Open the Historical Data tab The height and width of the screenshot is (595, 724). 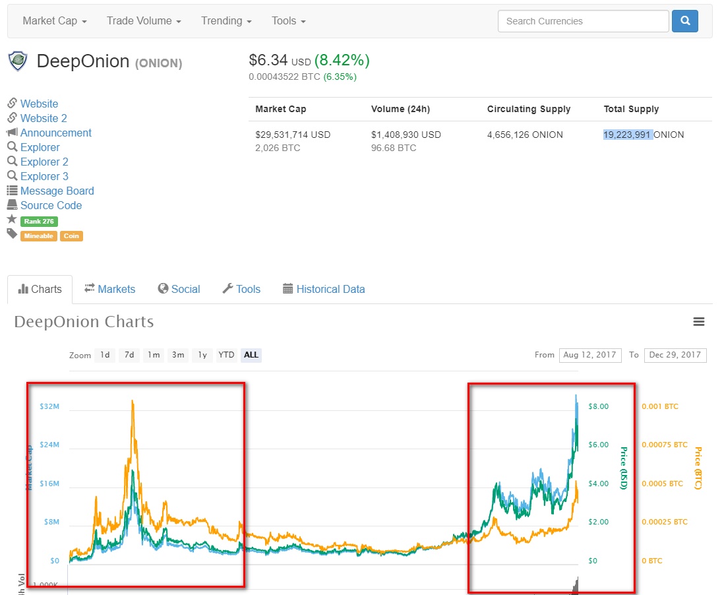324,289
